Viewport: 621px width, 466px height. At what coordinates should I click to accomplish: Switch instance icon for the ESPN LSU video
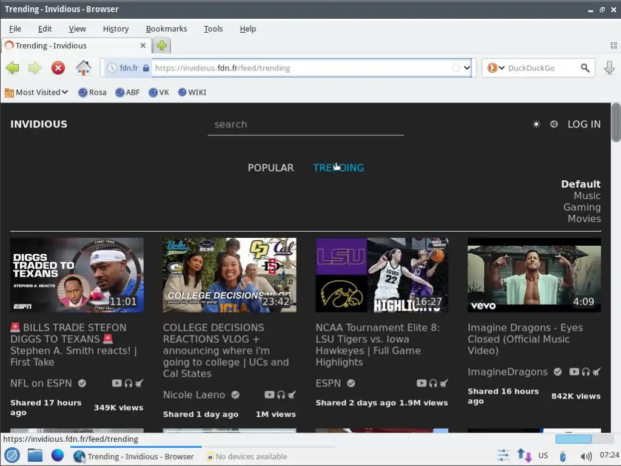(x=444, y=383)
